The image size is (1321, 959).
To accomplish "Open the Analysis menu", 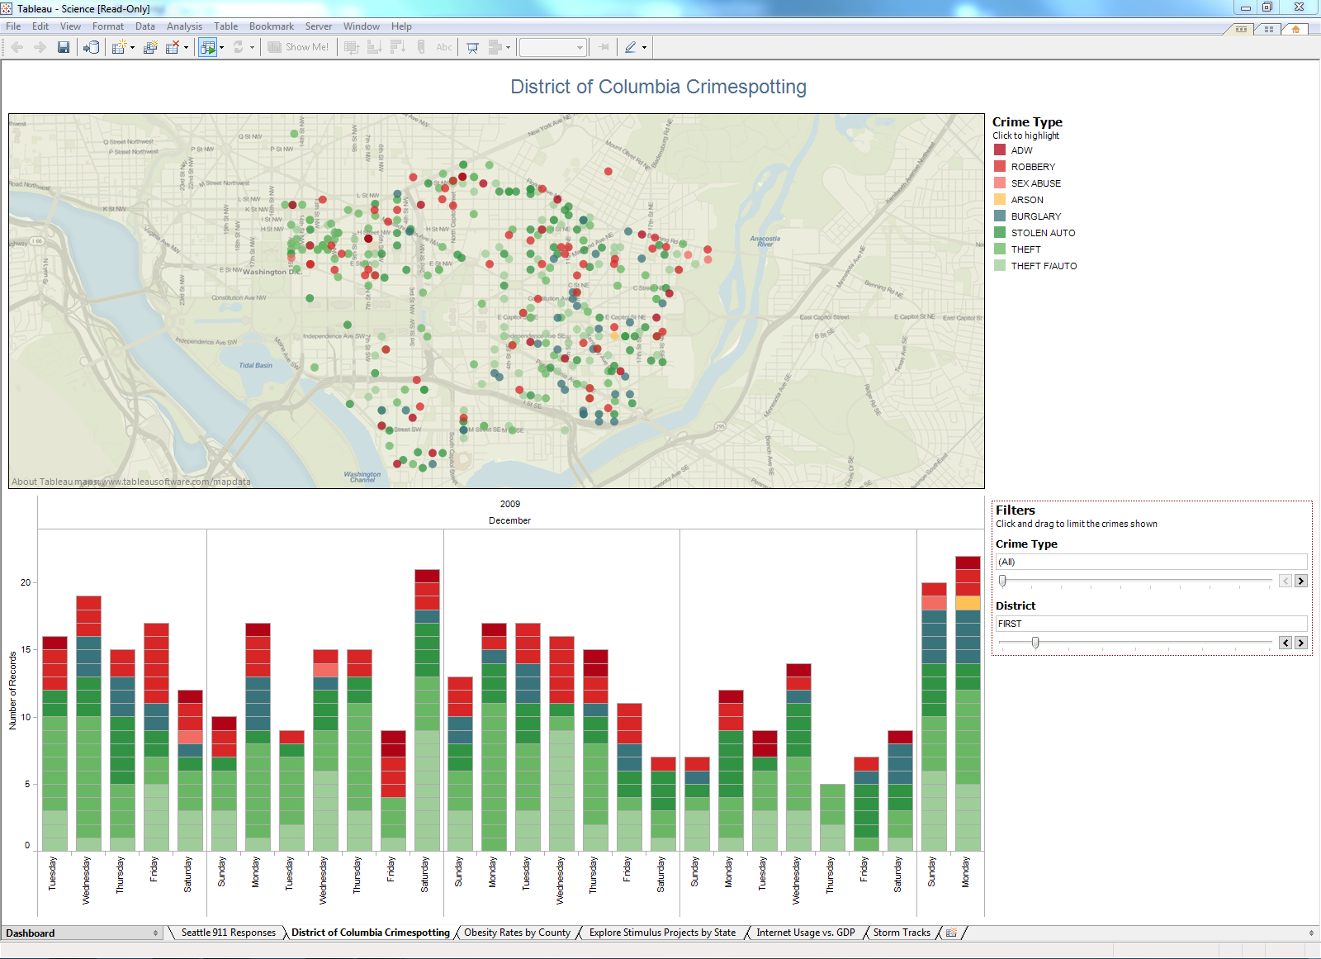I will (184, 26).
